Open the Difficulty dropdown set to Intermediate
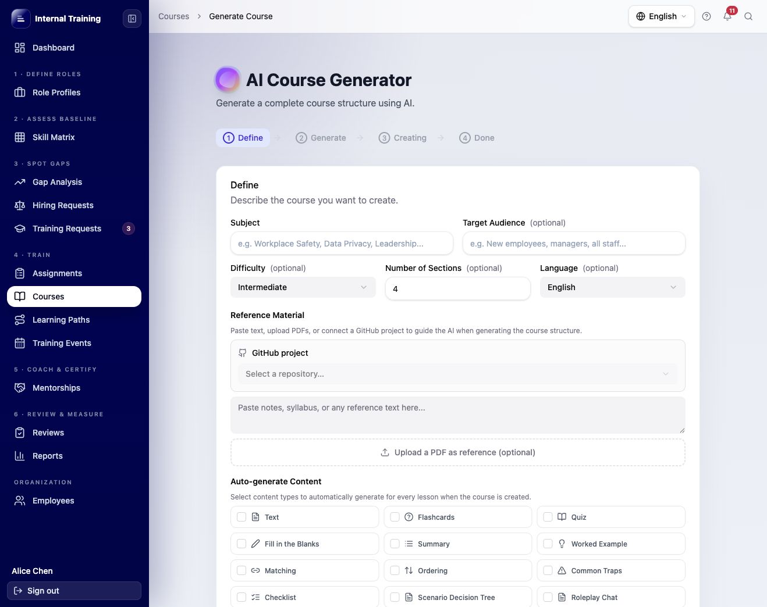Screen dimensions: 767x607 point(303,287)
